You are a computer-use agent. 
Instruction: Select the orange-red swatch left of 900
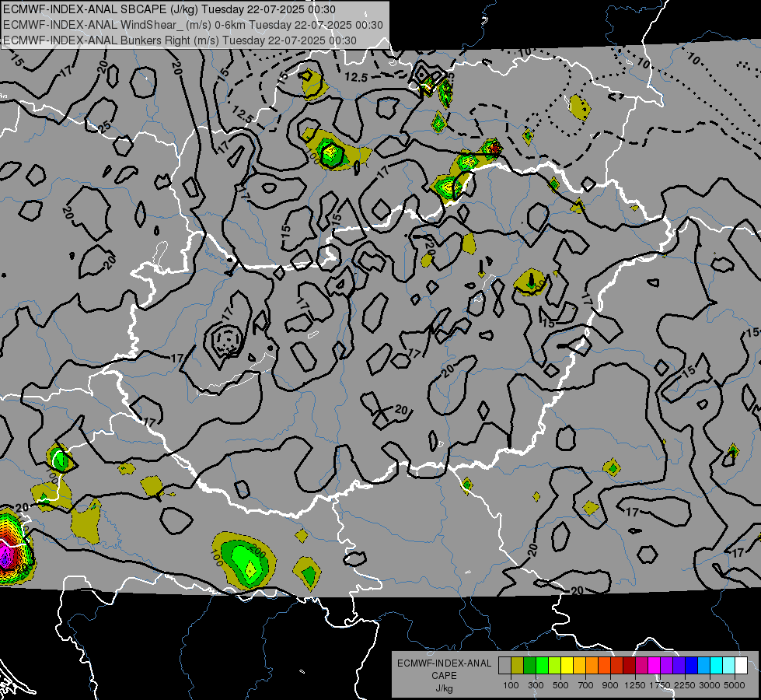[x=604, y=666]
